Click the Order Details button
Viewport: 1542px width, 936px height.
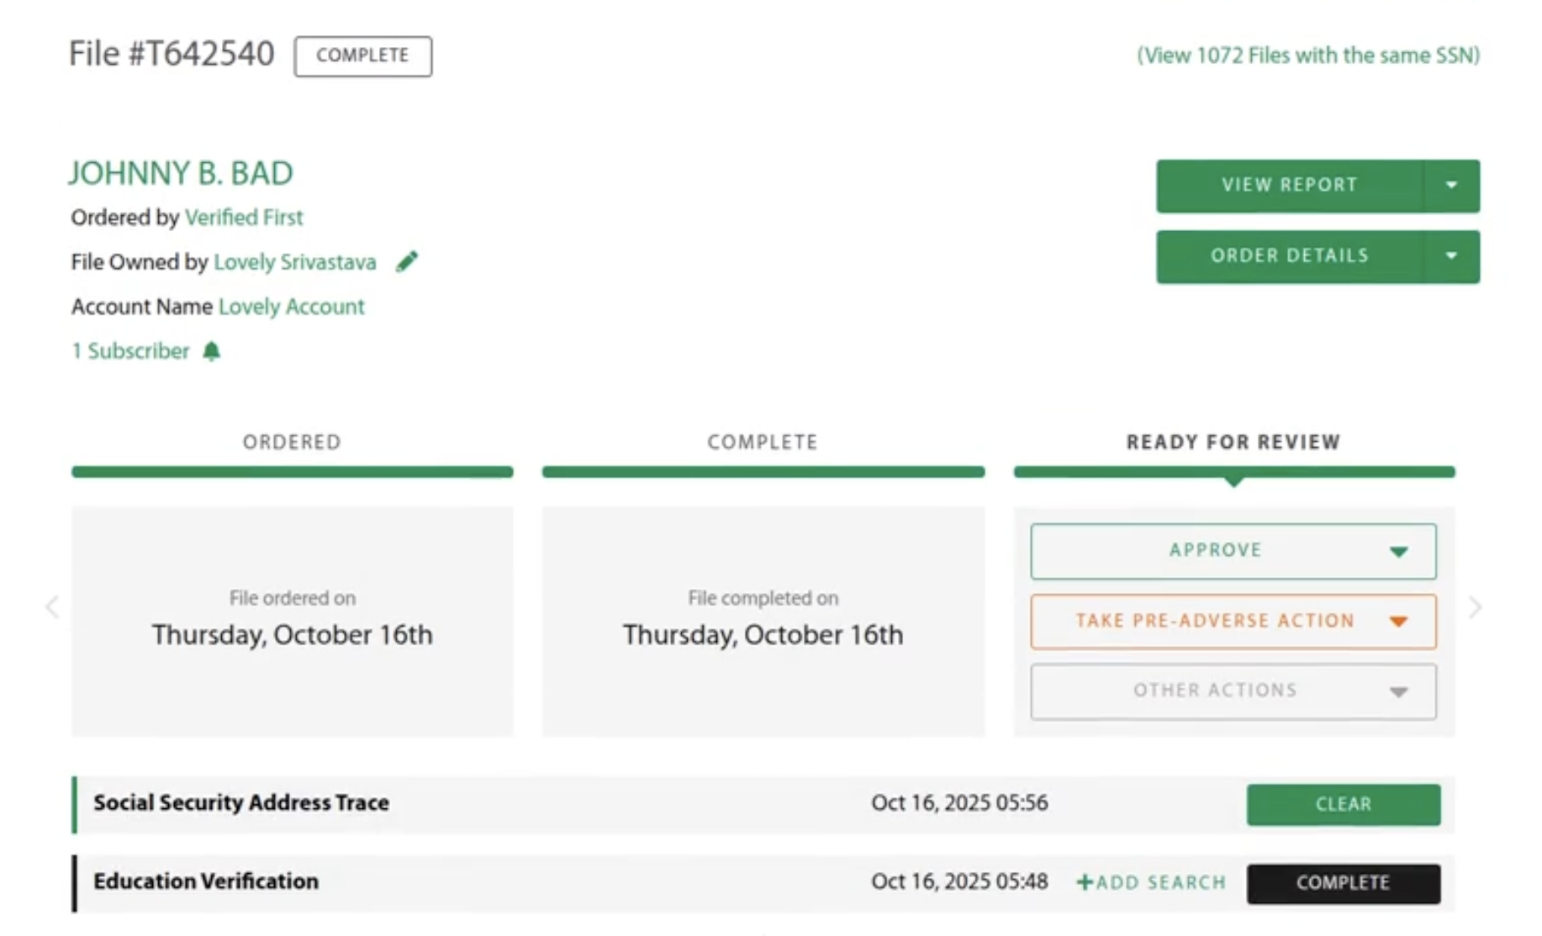click(x=1289, y=256)
